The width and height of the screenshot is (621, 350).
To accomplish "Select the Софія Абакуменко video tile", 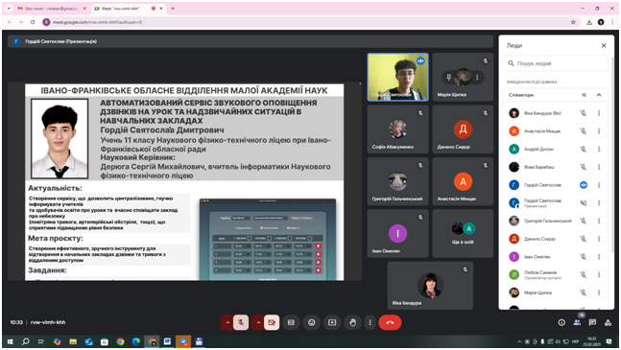I will point(397,129).
